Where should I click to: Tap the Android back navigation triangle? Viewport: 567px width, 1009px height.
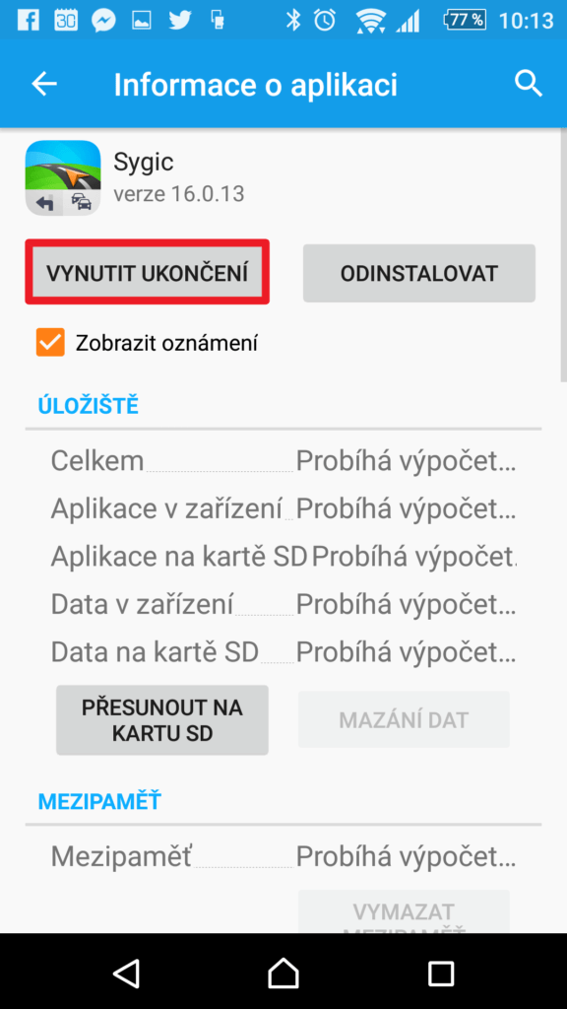(126, 973)
